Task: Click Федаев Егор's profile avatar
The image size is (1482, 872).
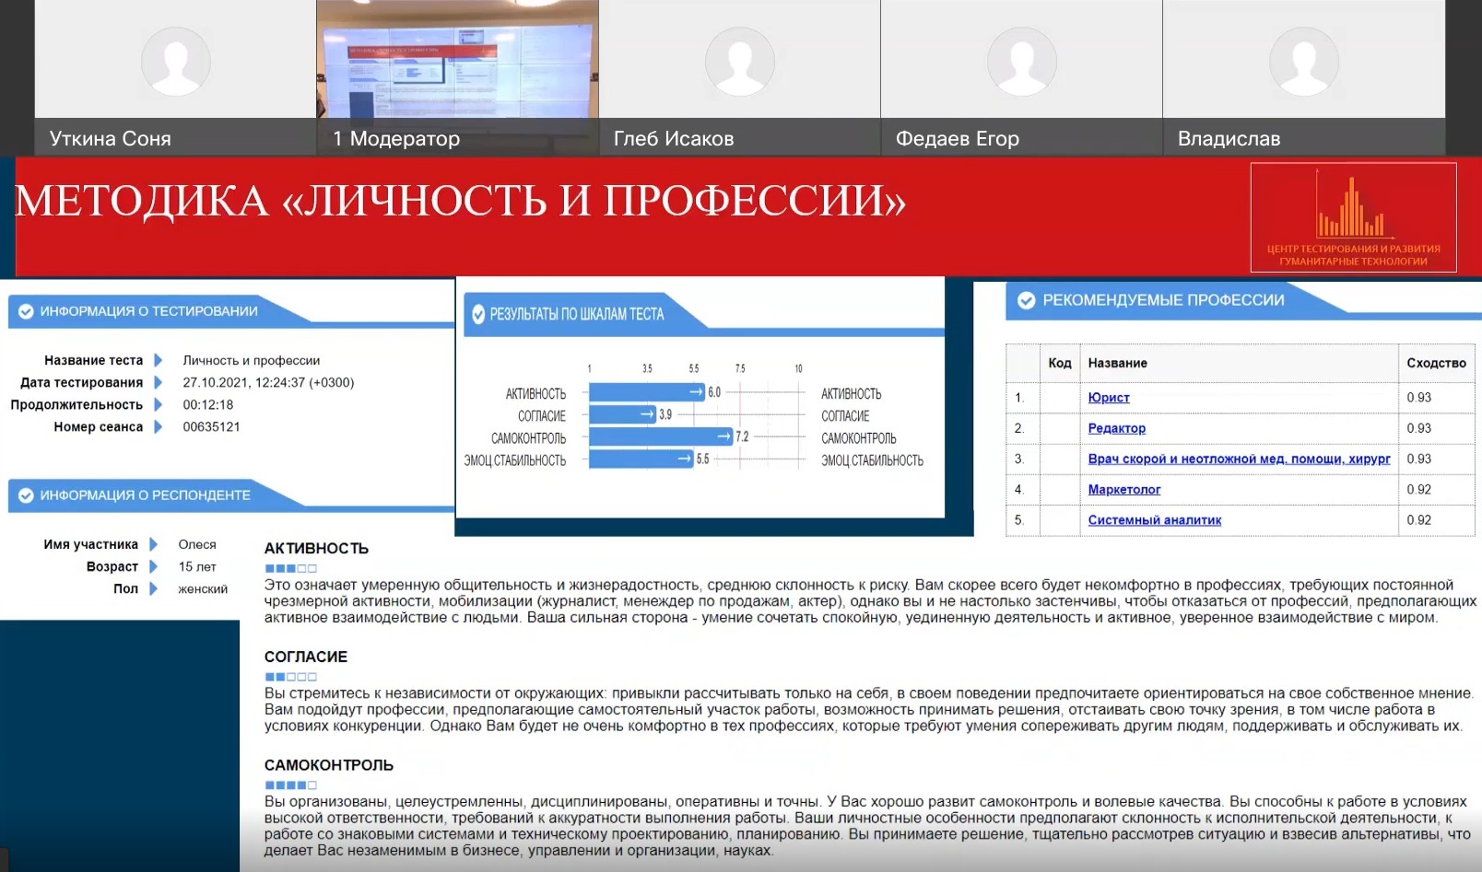Action: coord(1021,61)
